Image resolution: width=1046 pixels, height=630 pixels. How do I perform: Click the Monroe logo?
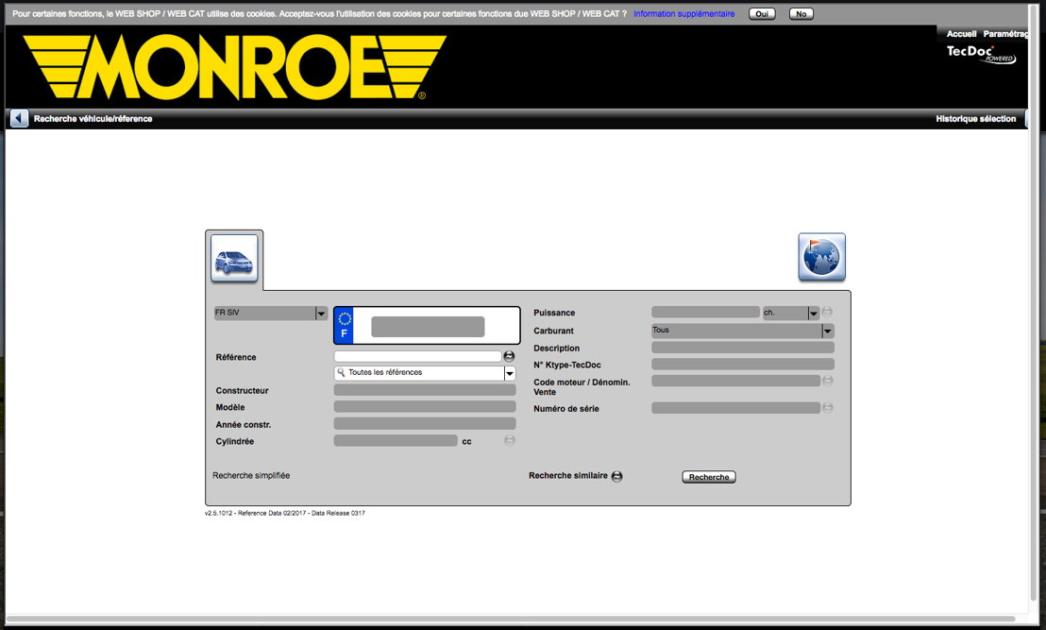[235, 67]
